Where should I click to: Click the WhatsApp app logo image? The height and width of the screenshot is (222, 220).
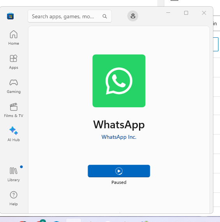pyautogui.click(x=119, y=81)
